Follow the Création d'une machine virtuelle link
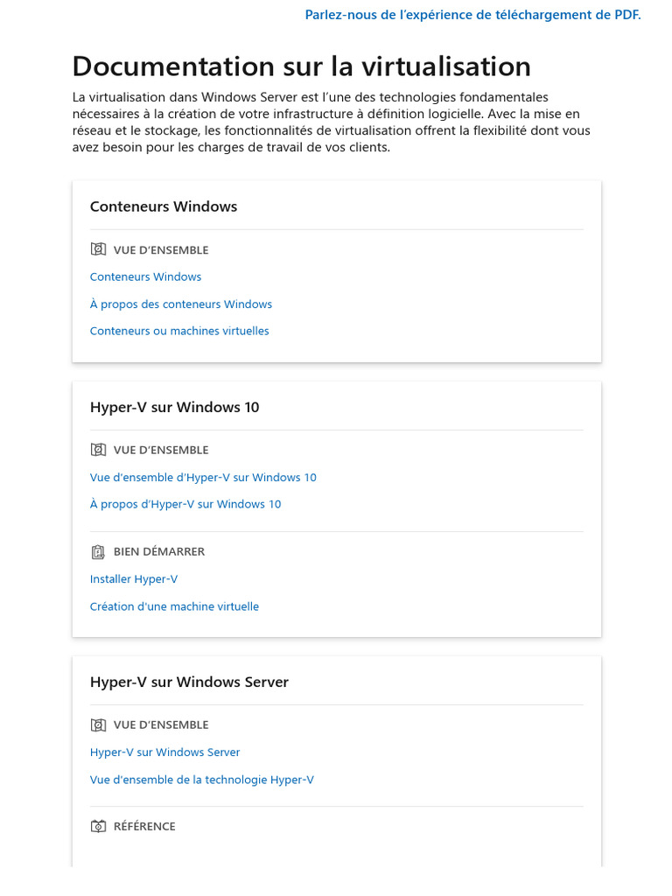The height and width of the screenshot is (896, 672). coord(174,606)
